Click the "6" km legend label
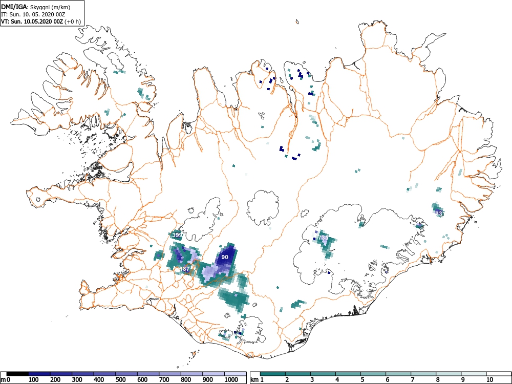The image size is (512, 384). (x=388, y=380)
